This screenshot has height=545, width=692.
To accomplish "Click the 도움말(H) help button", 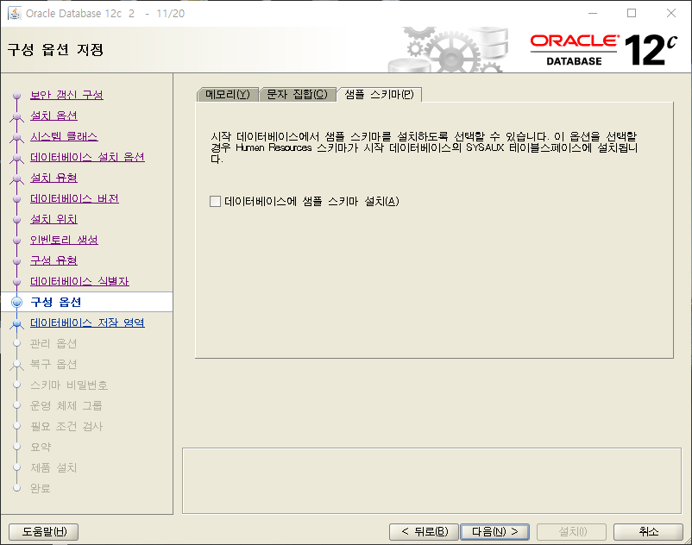I will [44, 531].
